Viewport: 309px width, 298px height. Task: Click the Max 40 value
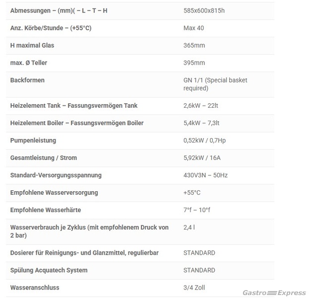pos(194,28)
